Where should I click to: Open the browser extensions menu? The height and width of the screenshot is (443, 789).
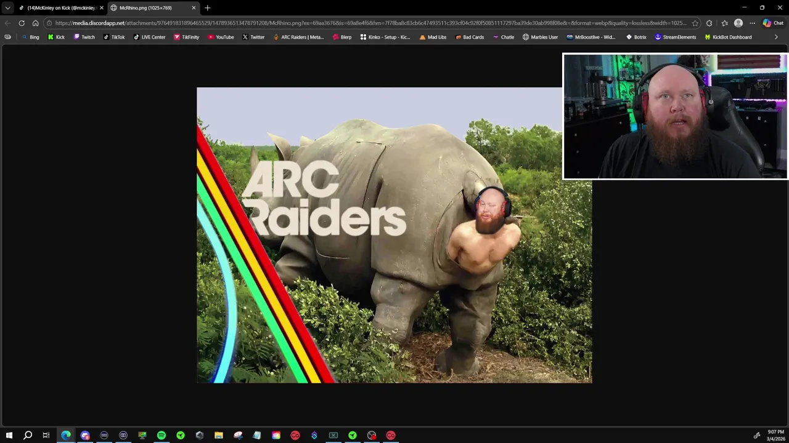(x=709, y=23)
